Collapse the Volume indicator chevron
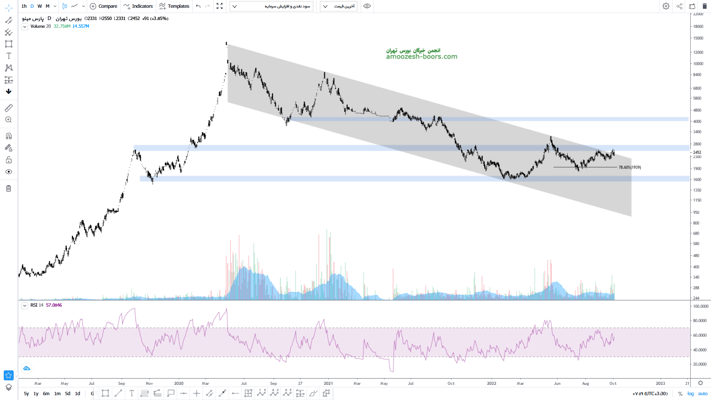 (24, 27)
